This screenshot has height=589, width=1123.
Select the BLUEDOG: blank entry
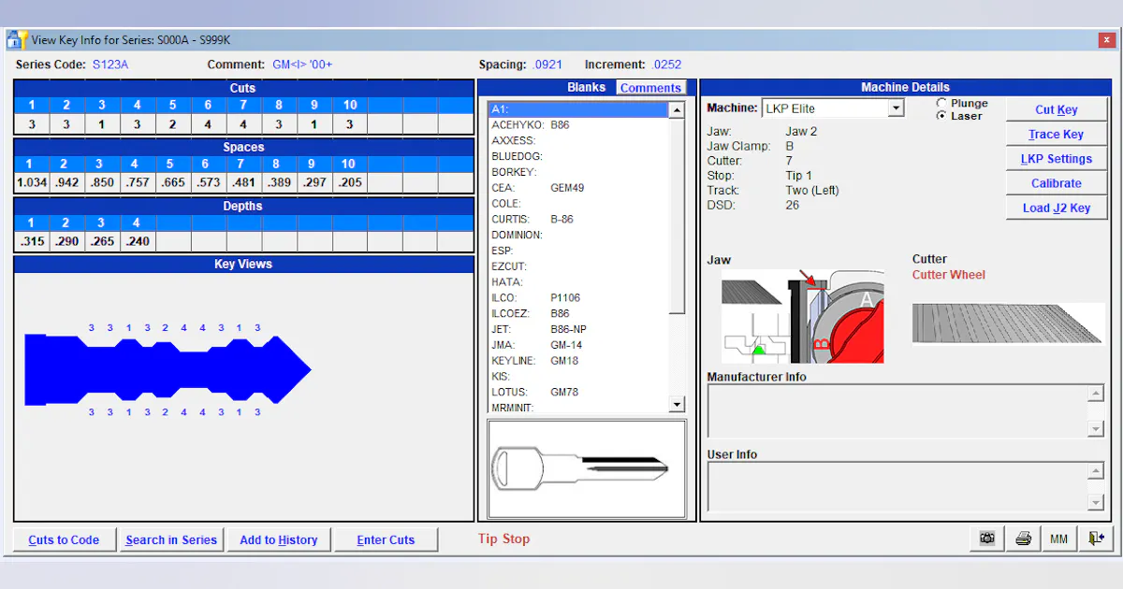coord(578,156)
